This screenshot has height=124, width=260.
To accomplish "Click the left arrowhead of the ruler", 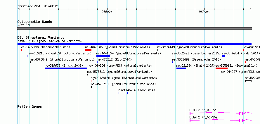I will (18, 9).
